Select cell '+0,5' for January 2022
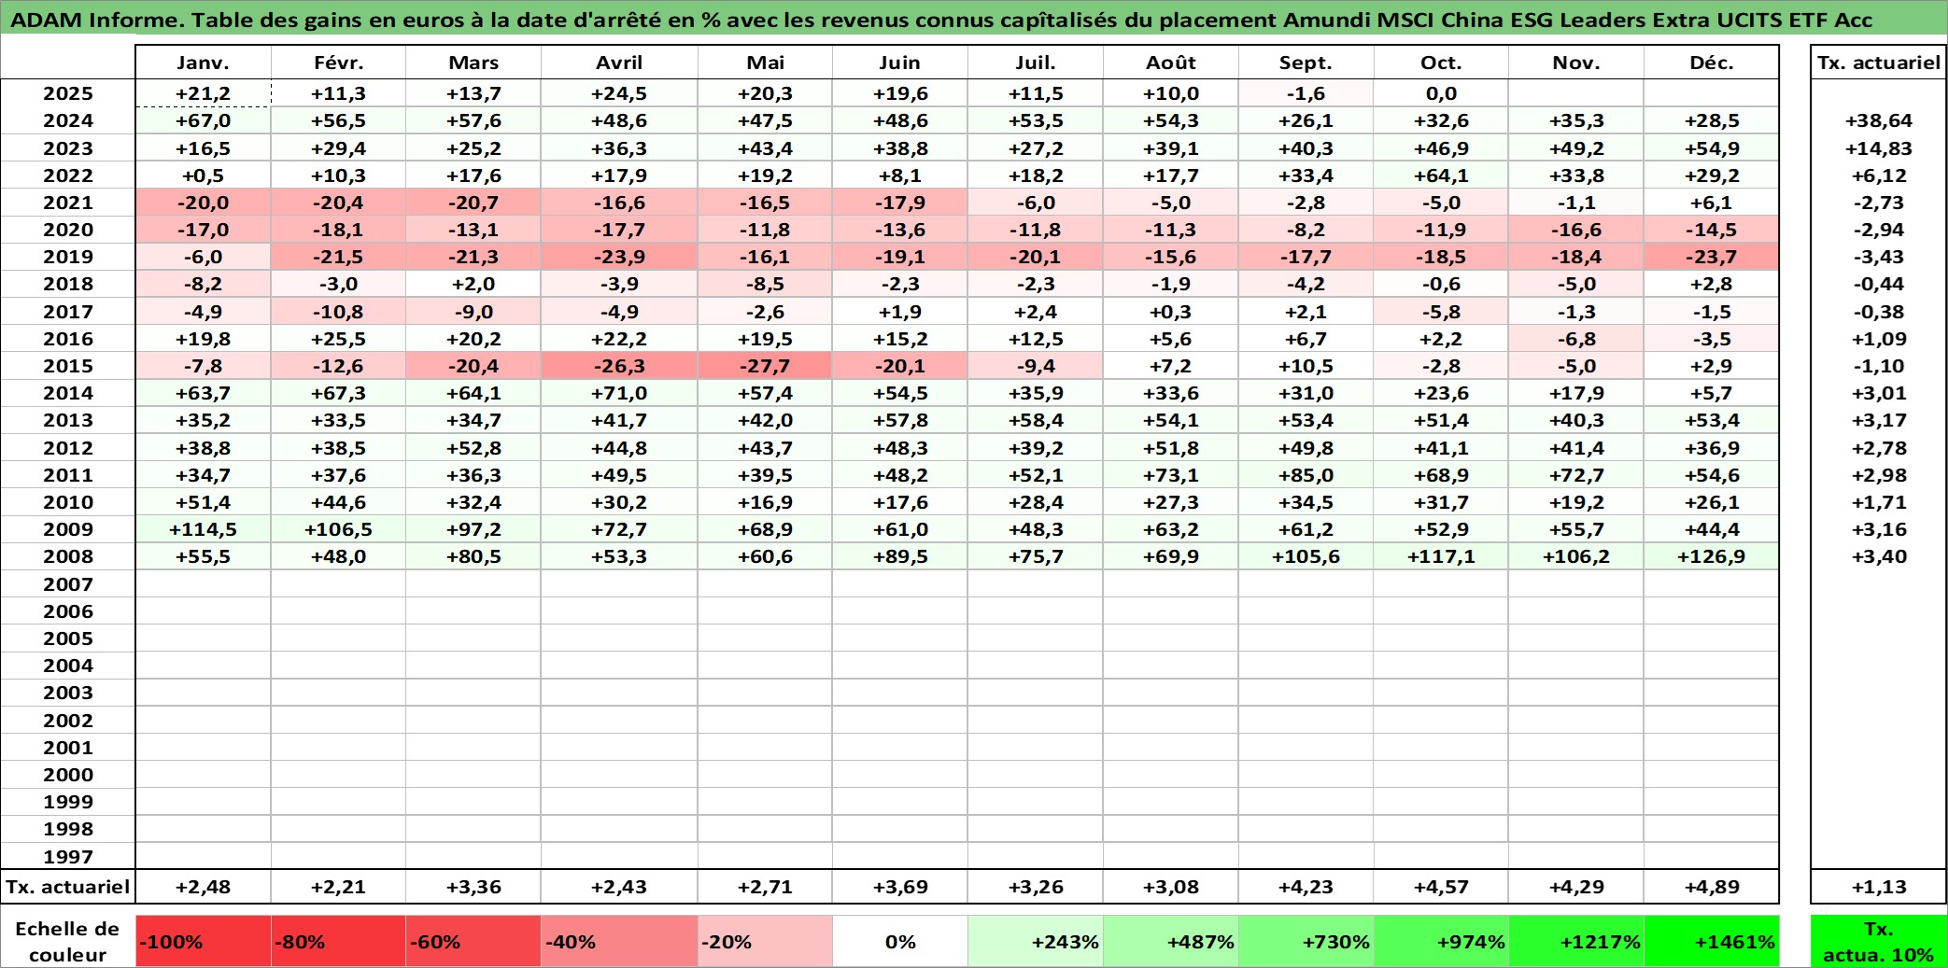The height and width of the screenshot is (968, 1948). coord(203,175)
